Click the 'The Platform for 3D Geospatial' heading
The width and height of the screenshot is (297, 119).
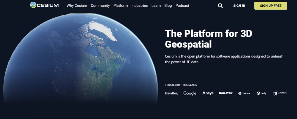[208, 39]
